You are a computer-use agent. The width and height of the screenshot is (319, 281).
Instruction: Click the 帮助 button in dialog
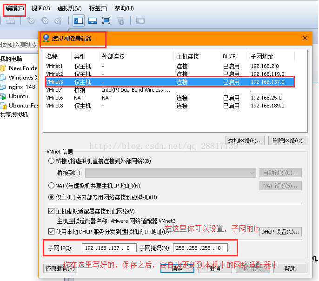coord(290,268)
